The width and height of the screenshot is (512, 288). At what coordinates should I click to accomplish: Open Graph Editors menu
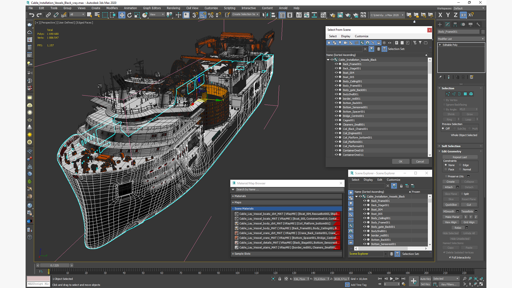point(152,8)
